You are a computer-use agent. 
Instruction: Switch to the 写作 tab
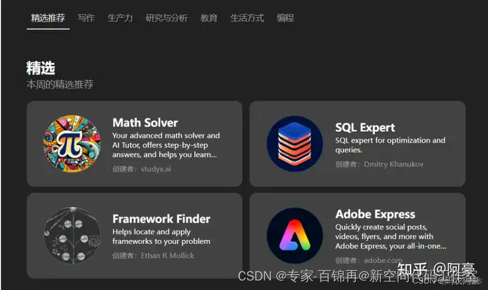click(86, 18)
